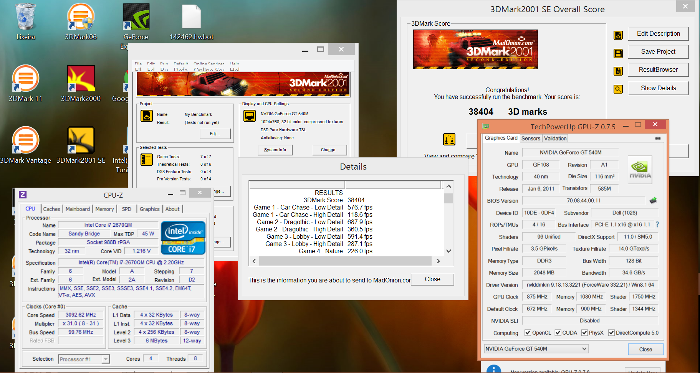Click the GPU Name field in GPU-Z
Viewport: 700px width, 373px height.
(x=571, y=152)
